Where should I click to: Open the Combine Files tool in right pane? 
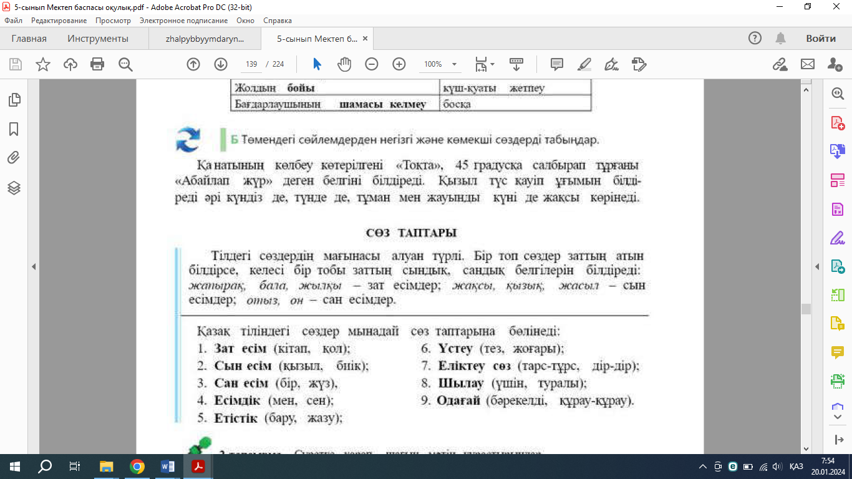[x=837, y=151]
